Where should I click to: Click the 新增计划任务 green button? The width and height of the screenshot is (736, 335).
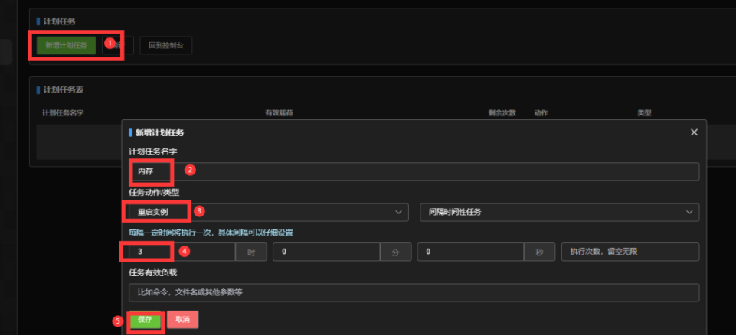coord(65,45)
